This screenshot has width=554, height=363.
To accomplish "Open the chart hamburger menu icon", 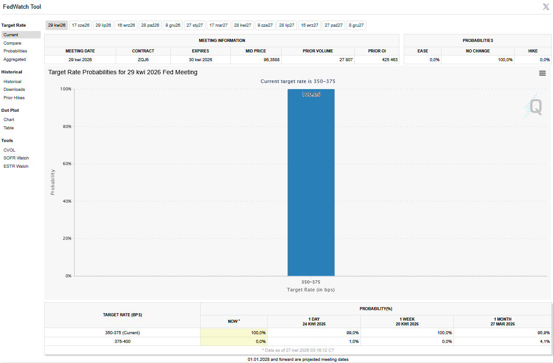I will click(542, 73).
